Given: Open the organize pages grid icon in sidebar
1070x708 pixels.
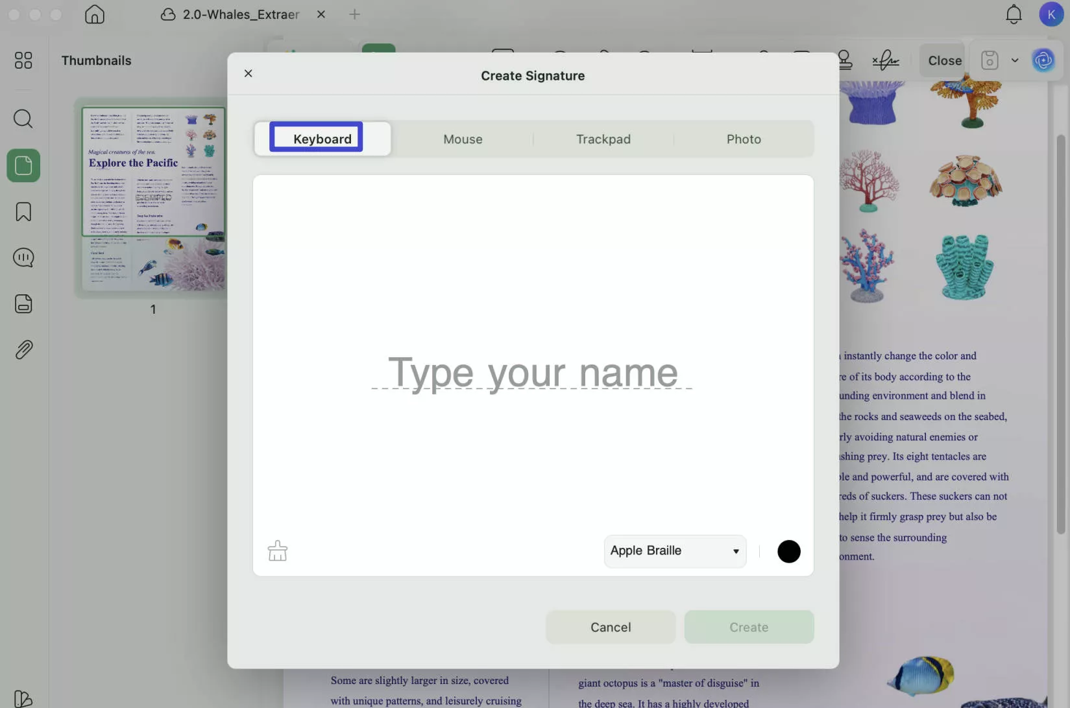Looking at the screenshot, I should (x=23, y=60).
